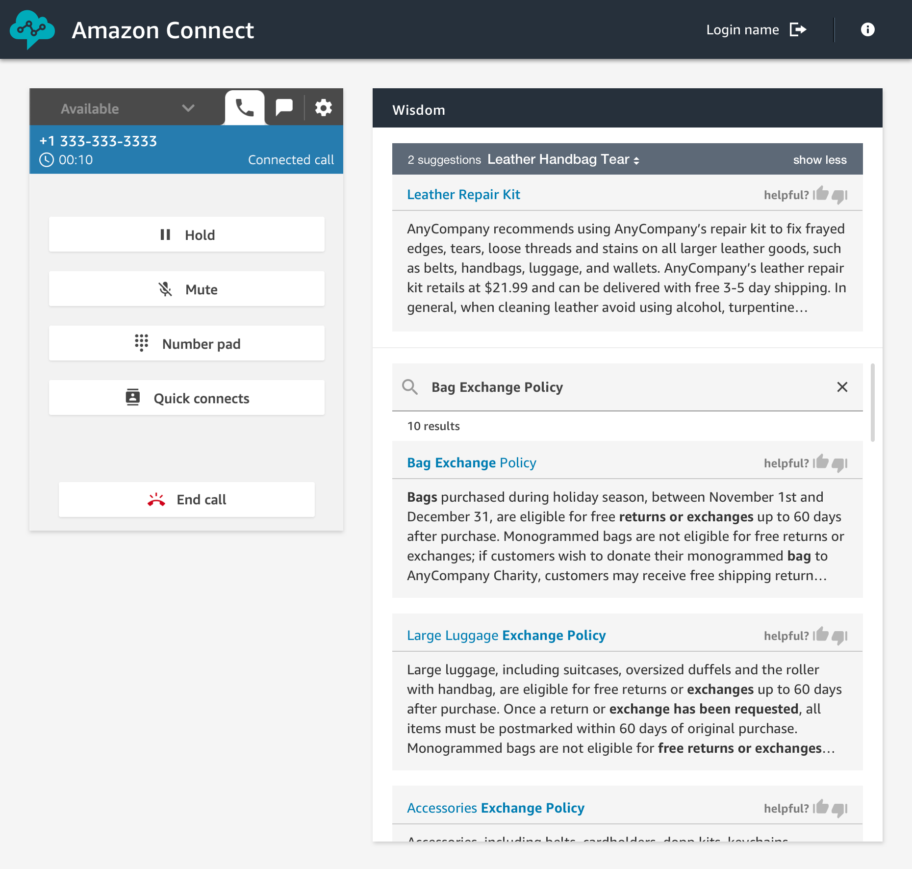Collapse suggestions with show less

click(819, 160)
